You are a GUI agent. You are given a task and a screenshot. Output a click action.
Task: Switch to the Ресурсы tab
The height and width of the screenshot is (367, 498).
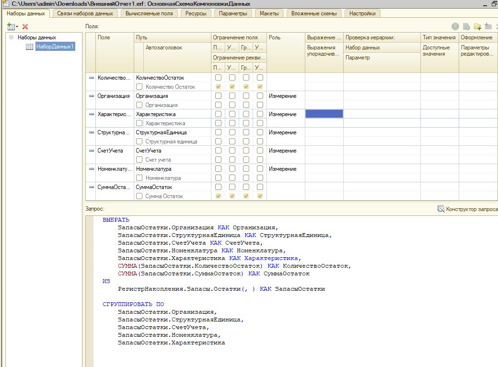[x=196, y=13]
